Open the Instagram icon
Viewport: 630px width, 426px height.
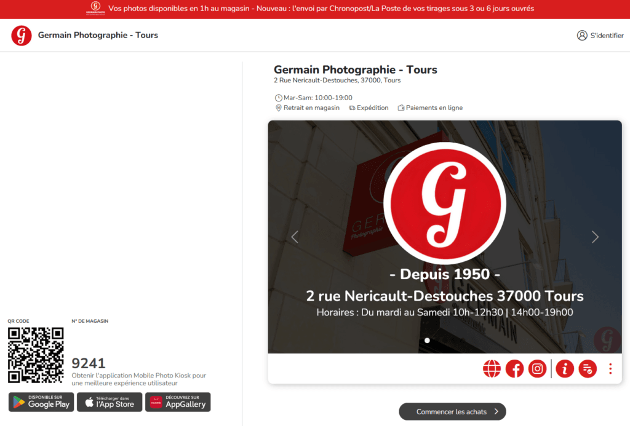point(537,369)
